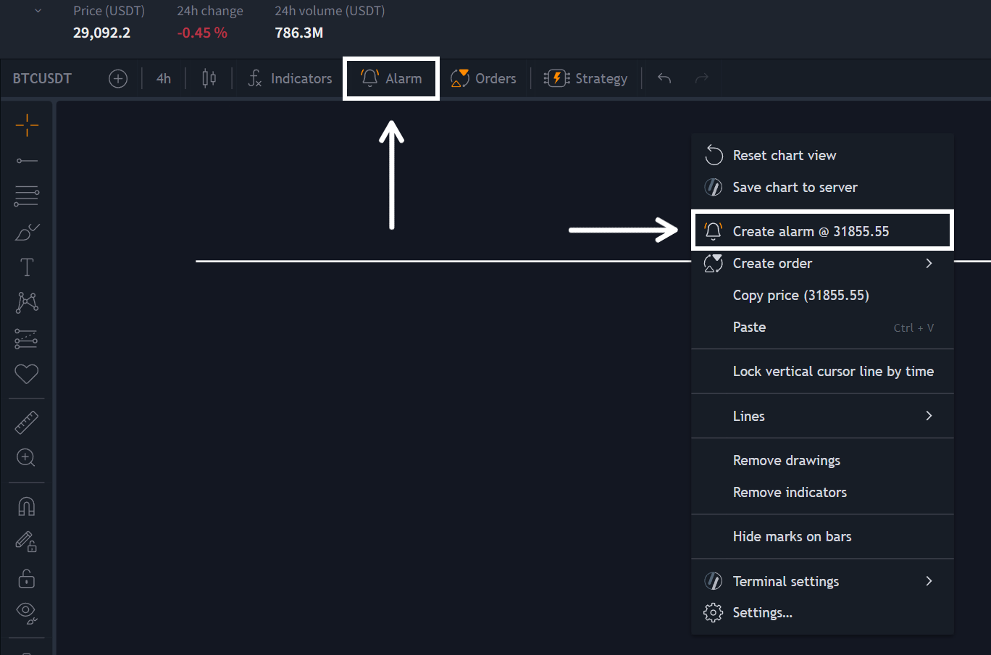Toggle lock all drawings
This screenshot has width=991, height=655.
pyautogui.click(x=27, y=578)
